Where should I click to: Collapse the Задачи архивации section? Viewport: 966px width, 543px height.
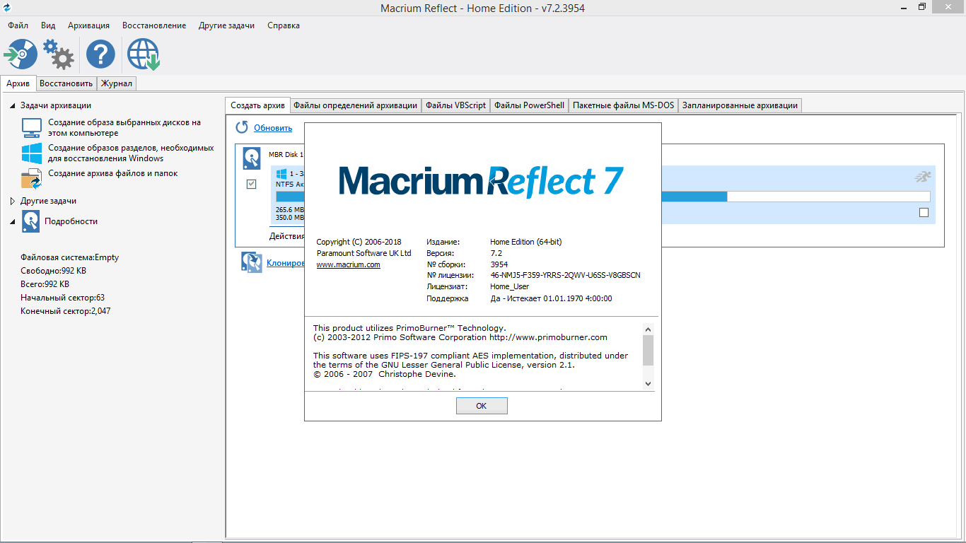click(x=12, y=105)
